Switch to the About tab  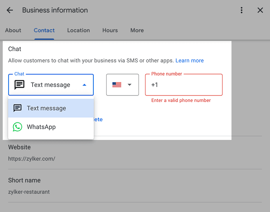[13, 30]
